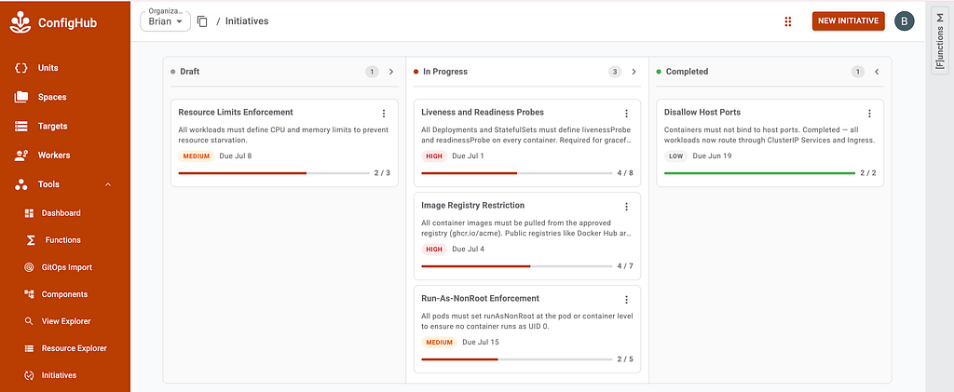954x392 pixels.
Task: Click the Tools bubbles icon
Action: (21, 184)
